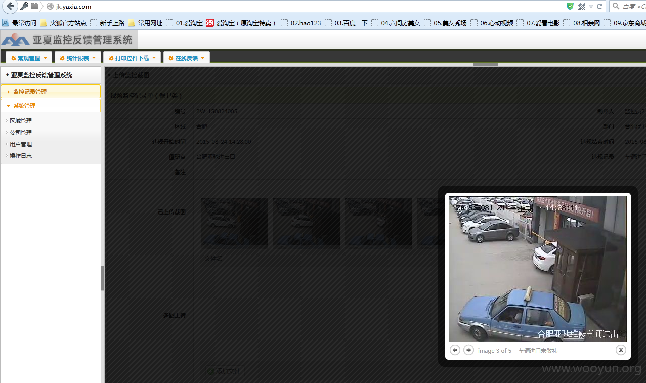Click the green shield security icon
The height and width of the screenshot is (383, 646).
click(x=570, y=6)
